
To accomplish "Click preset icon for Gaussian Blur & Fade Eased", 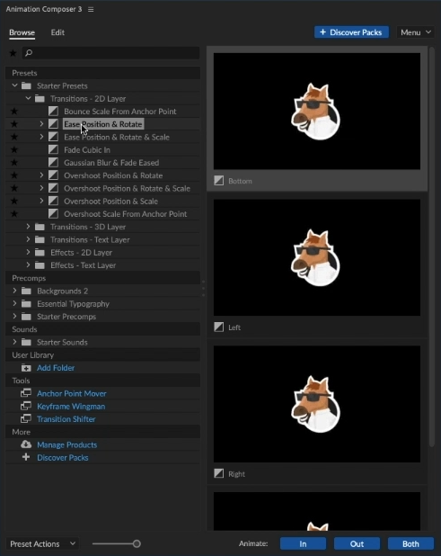I will pos(53,163).
